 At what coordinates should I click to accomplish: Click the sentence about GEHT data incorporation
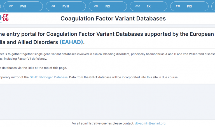pos(123,77)
